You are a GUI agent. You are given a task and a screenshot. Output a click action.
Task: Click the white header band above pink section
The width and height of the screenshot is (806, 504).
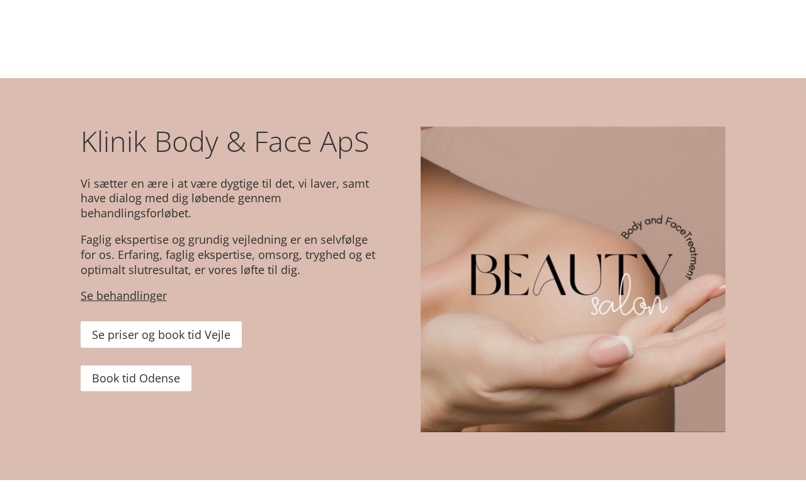[403, 39]
